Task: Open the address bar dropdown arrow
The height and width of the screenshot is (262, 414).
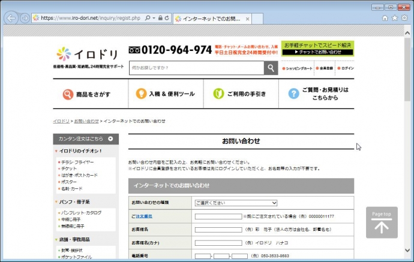Action: pyautogui.click(x=154, y=18)
